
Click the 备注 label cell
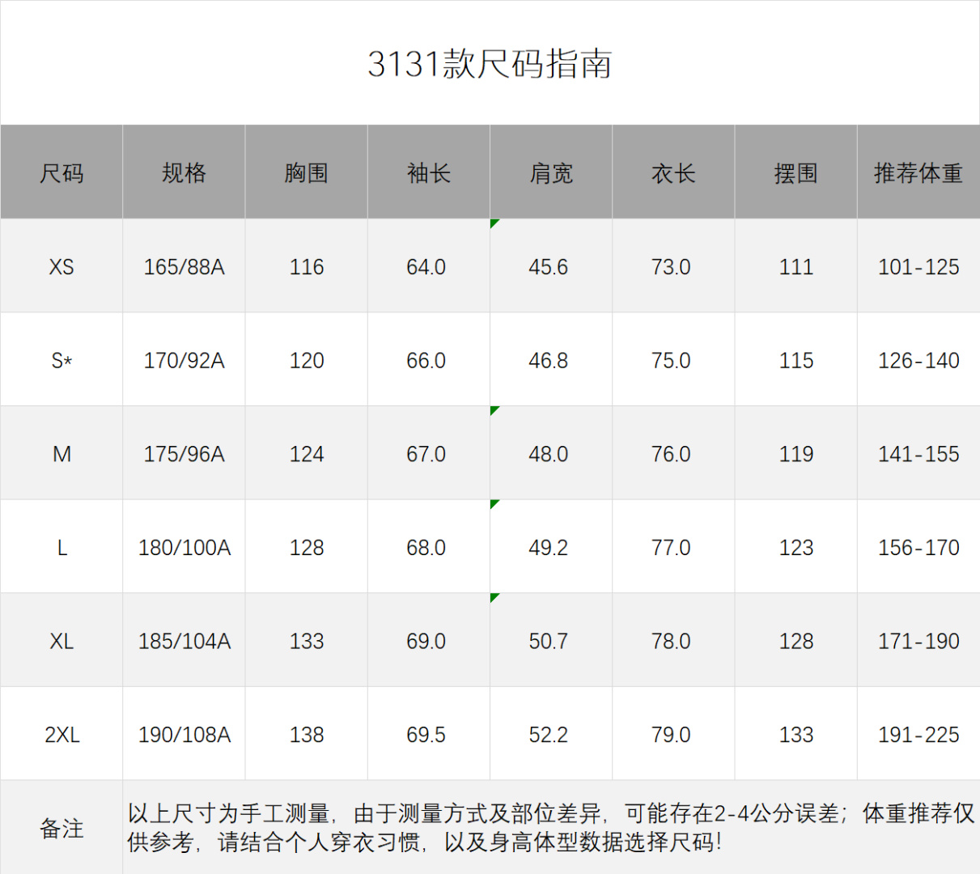pyautogui.click(x=62, y=828)
